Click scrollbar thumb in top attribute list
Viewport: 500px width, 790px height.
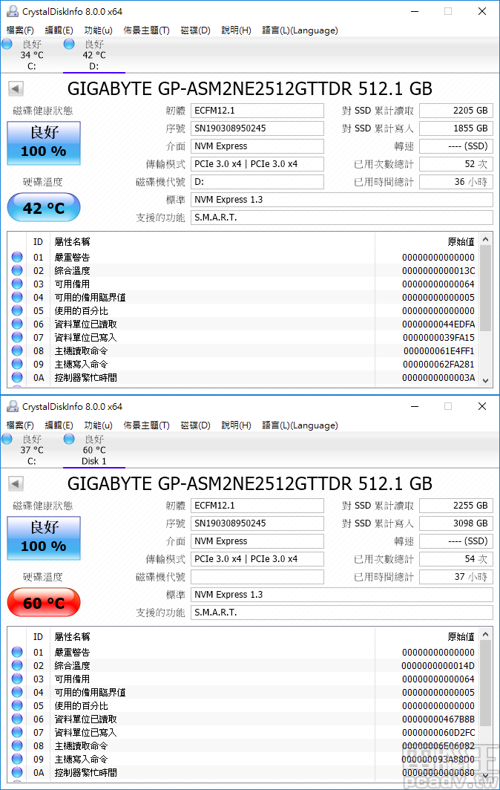[485, 288]
